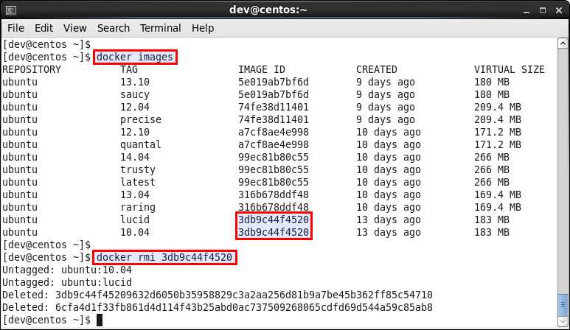
Task: Click the VIRTUAL SIZE column header
Action: pyautogui.click(x=510, y=69)
